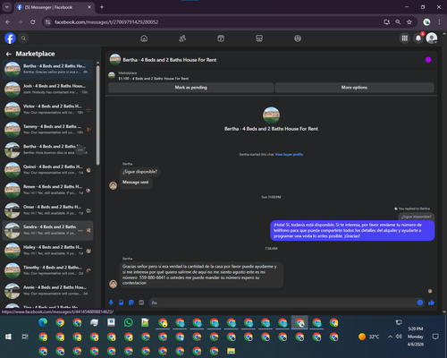This screenshot has height=358, width=447.
Task: Attach a file with the photo icon
Action: click(x=122, y=303)
